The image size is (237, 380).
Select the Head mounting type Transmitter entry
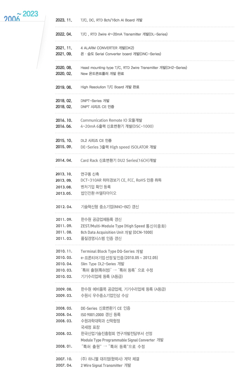[x=134, y=68]
